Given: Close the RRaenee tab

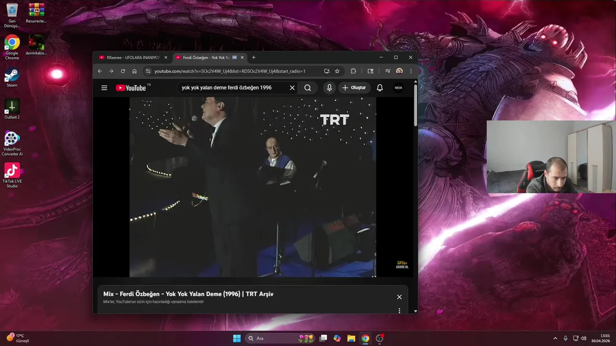Looking at the screenshot, I should click(166, 58).
